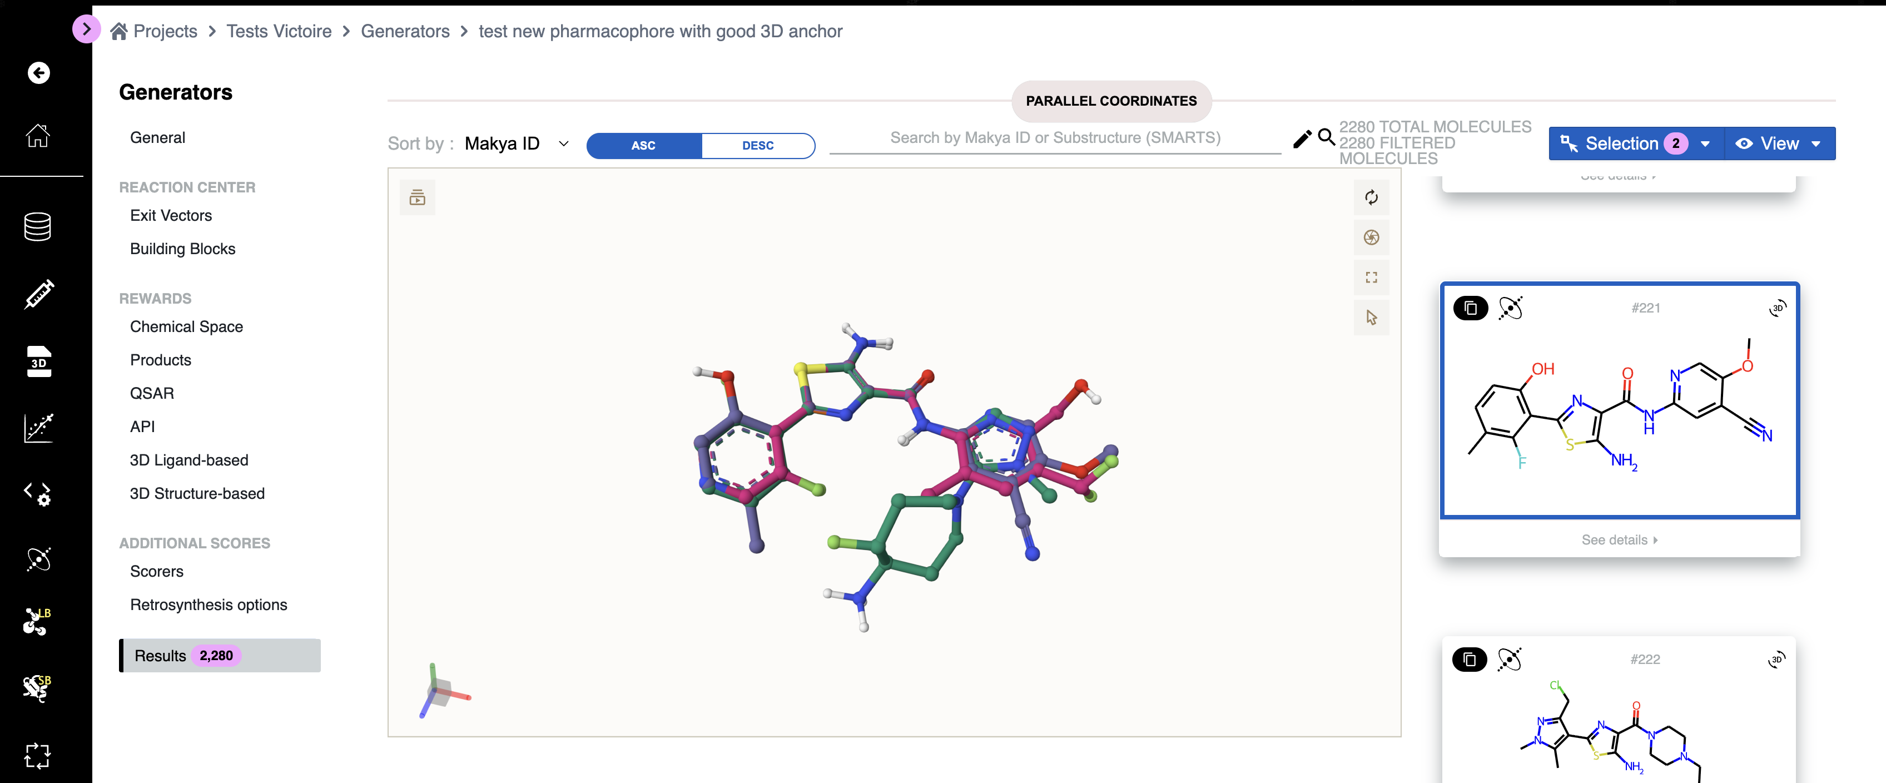Switch to the Parallel Coordinates tab
The height and width of the screenshot is (783, 1886).
pos(1111,101)
